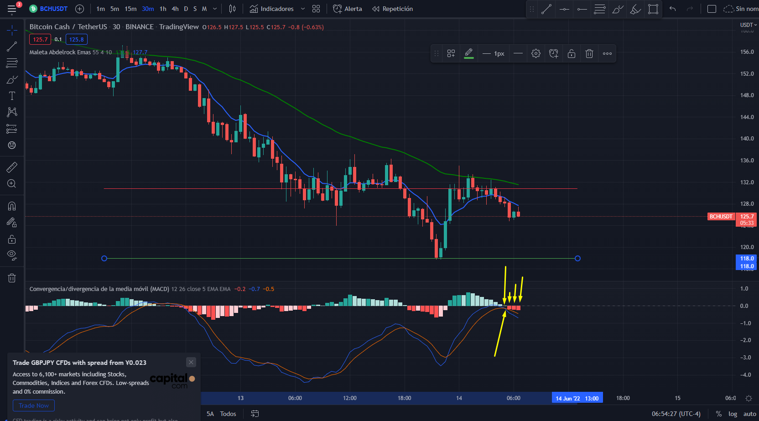Viewport: 759px width, 421px height.
Task: Switch to 5A date range
Action: click(x=210, y=414)
